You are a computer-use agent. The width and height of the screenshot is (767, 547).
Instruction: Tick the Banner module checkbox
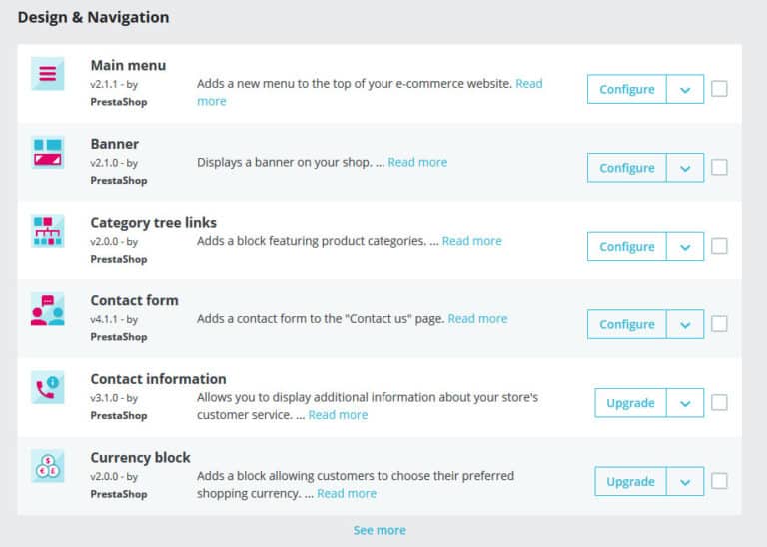[719, 168]
